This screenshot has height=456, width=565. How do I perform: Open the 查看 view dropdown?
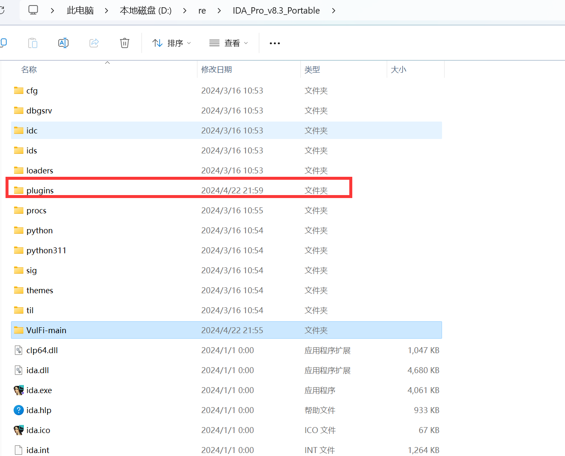(228, 43)
